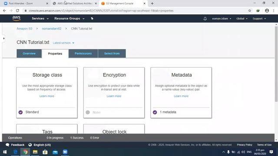Open File Explorer from taskbar
Screen dimensions: 278x156
pos(35,152)
